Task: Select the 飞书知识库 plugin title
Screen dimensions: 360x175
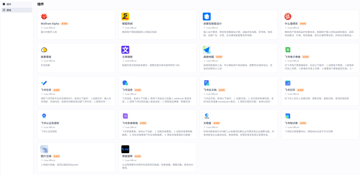Action: (291, 123)
